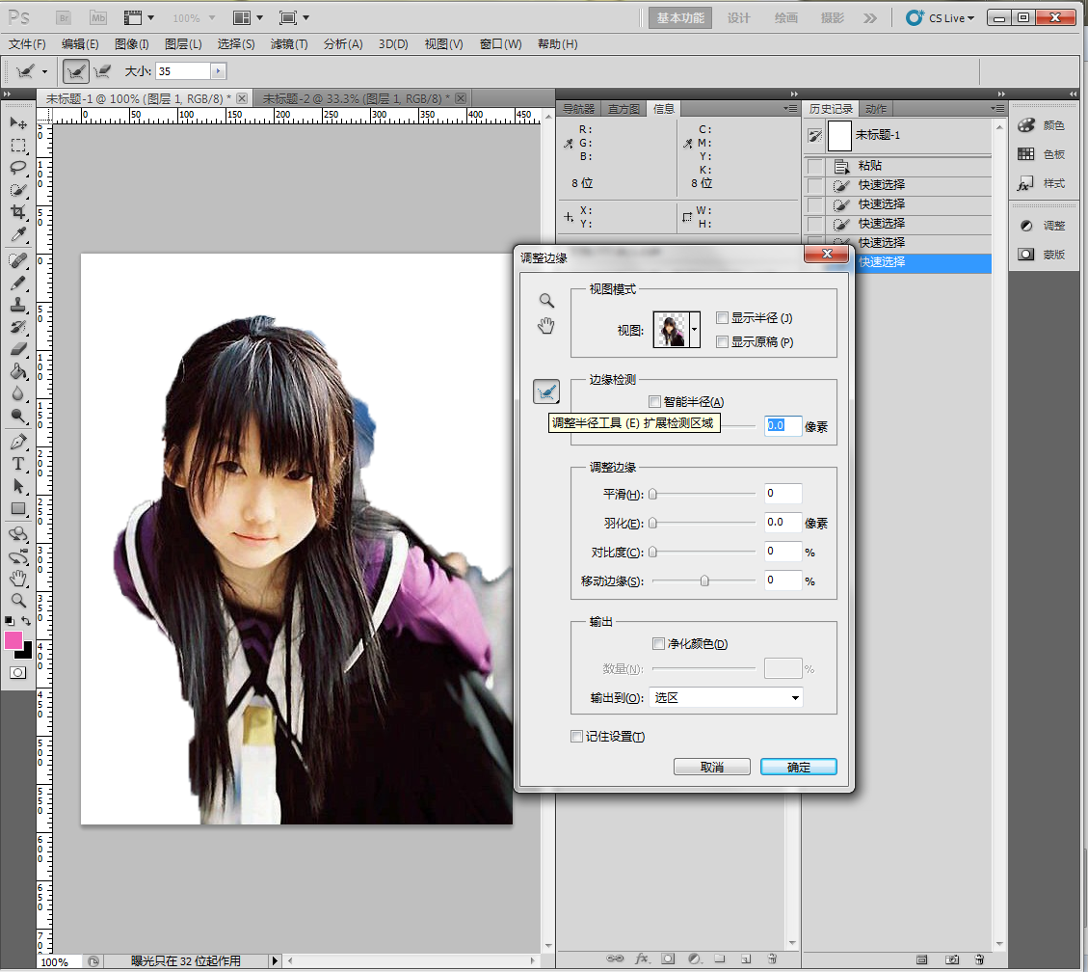Image resolution: width=1088 pixels, height=972 pixels.
Task: Switch to the 未标题-2 document tab
Action: click(x=356, y=98)
